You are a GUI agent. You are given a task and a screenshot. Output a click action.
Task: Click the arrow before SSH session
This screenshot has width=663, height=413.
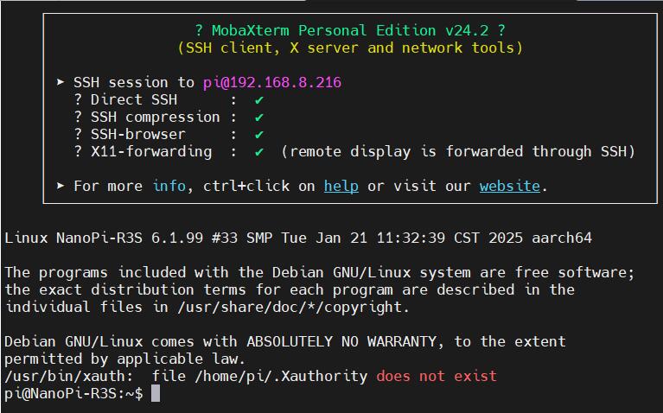(x=61, y=81)
